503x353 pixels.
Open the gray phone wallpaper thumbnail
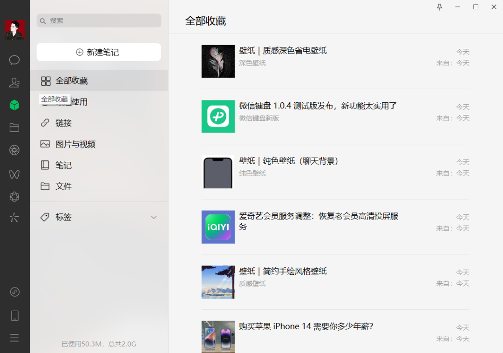pyautogui.click(x=218, y=172)
